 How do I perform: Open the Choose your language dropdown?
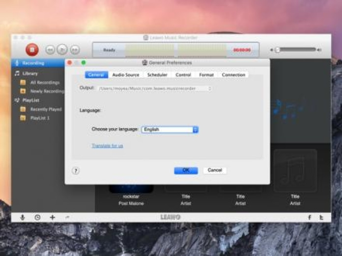click(170, 129)
